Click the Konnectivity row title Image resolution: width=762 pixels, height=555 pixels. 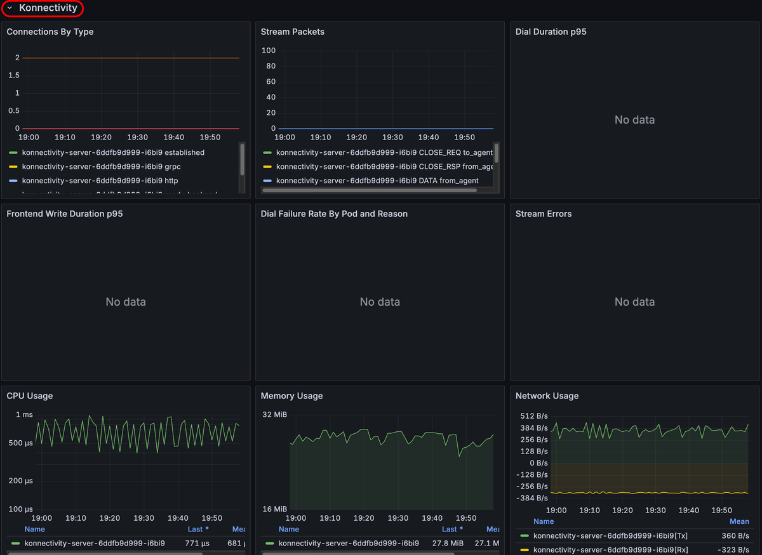click(48, 8)
